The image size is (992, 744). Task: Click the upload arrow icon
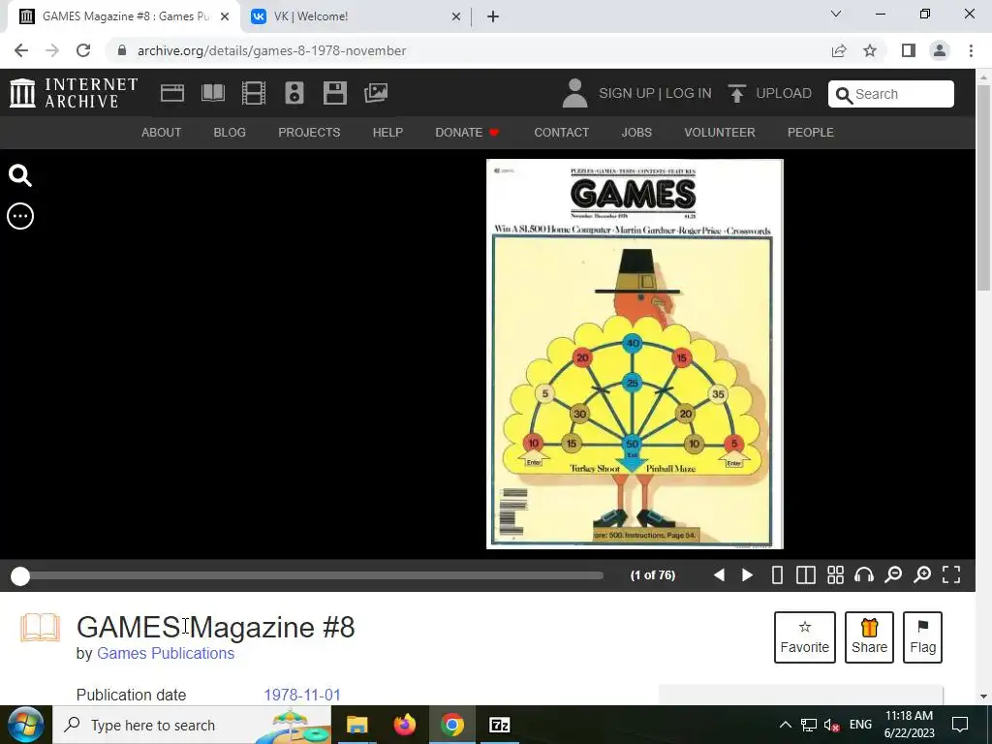(x=736, y=93)
